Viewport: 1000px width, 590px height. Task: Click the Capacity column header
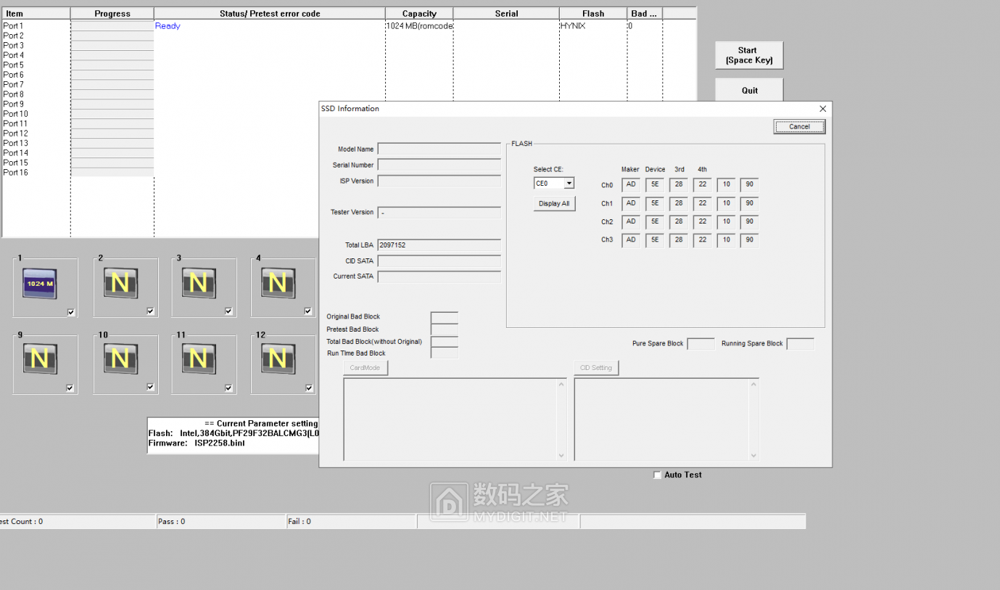click(419, 14)
